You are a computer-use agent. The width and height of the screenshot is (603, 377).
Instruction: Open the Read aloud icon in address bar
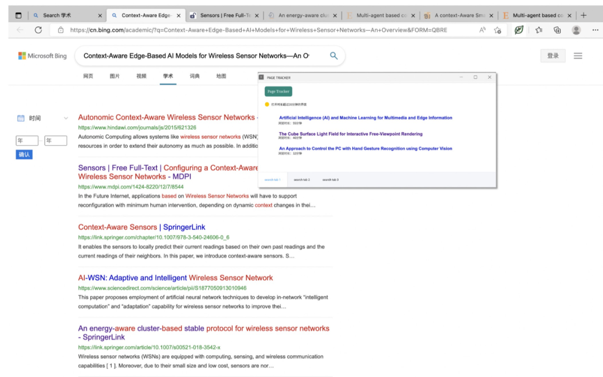pos(482,30)
